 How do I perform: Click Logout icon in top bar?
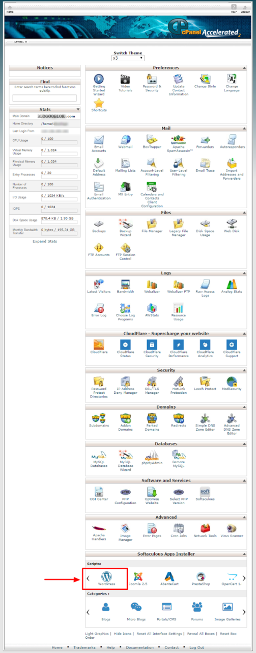coord(245,8)
